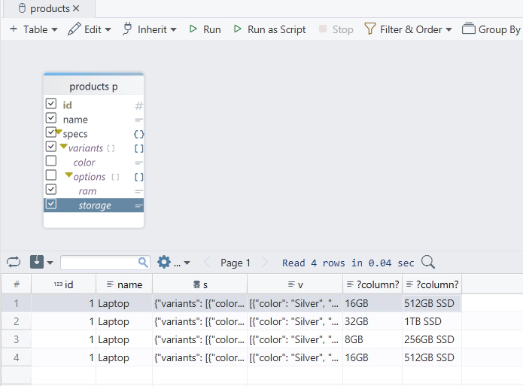Open the results settings gear icon
Viewport: 523px width, 386px height.
[x=164, y=263]
